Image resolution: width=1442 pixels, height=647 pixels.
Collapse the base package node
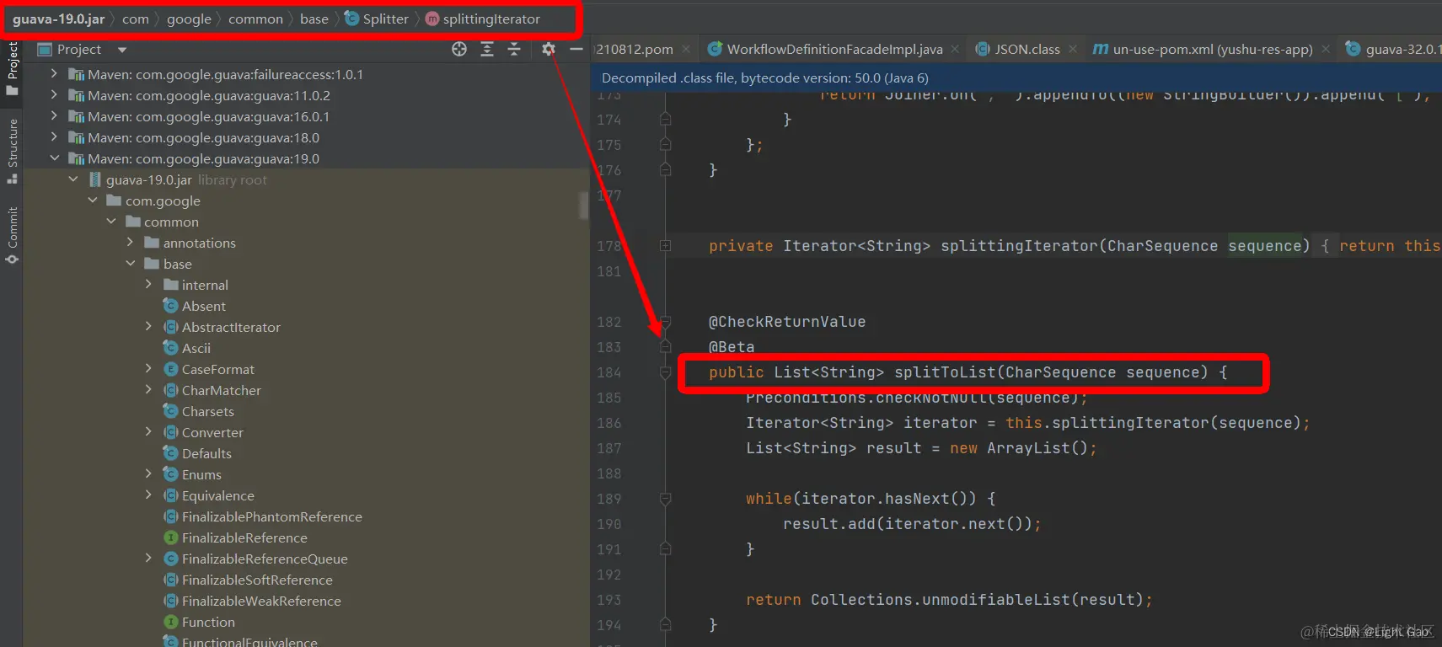coord(130,264)
